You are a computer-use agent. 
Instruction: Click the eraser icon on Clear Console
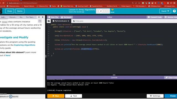(166, 78)
